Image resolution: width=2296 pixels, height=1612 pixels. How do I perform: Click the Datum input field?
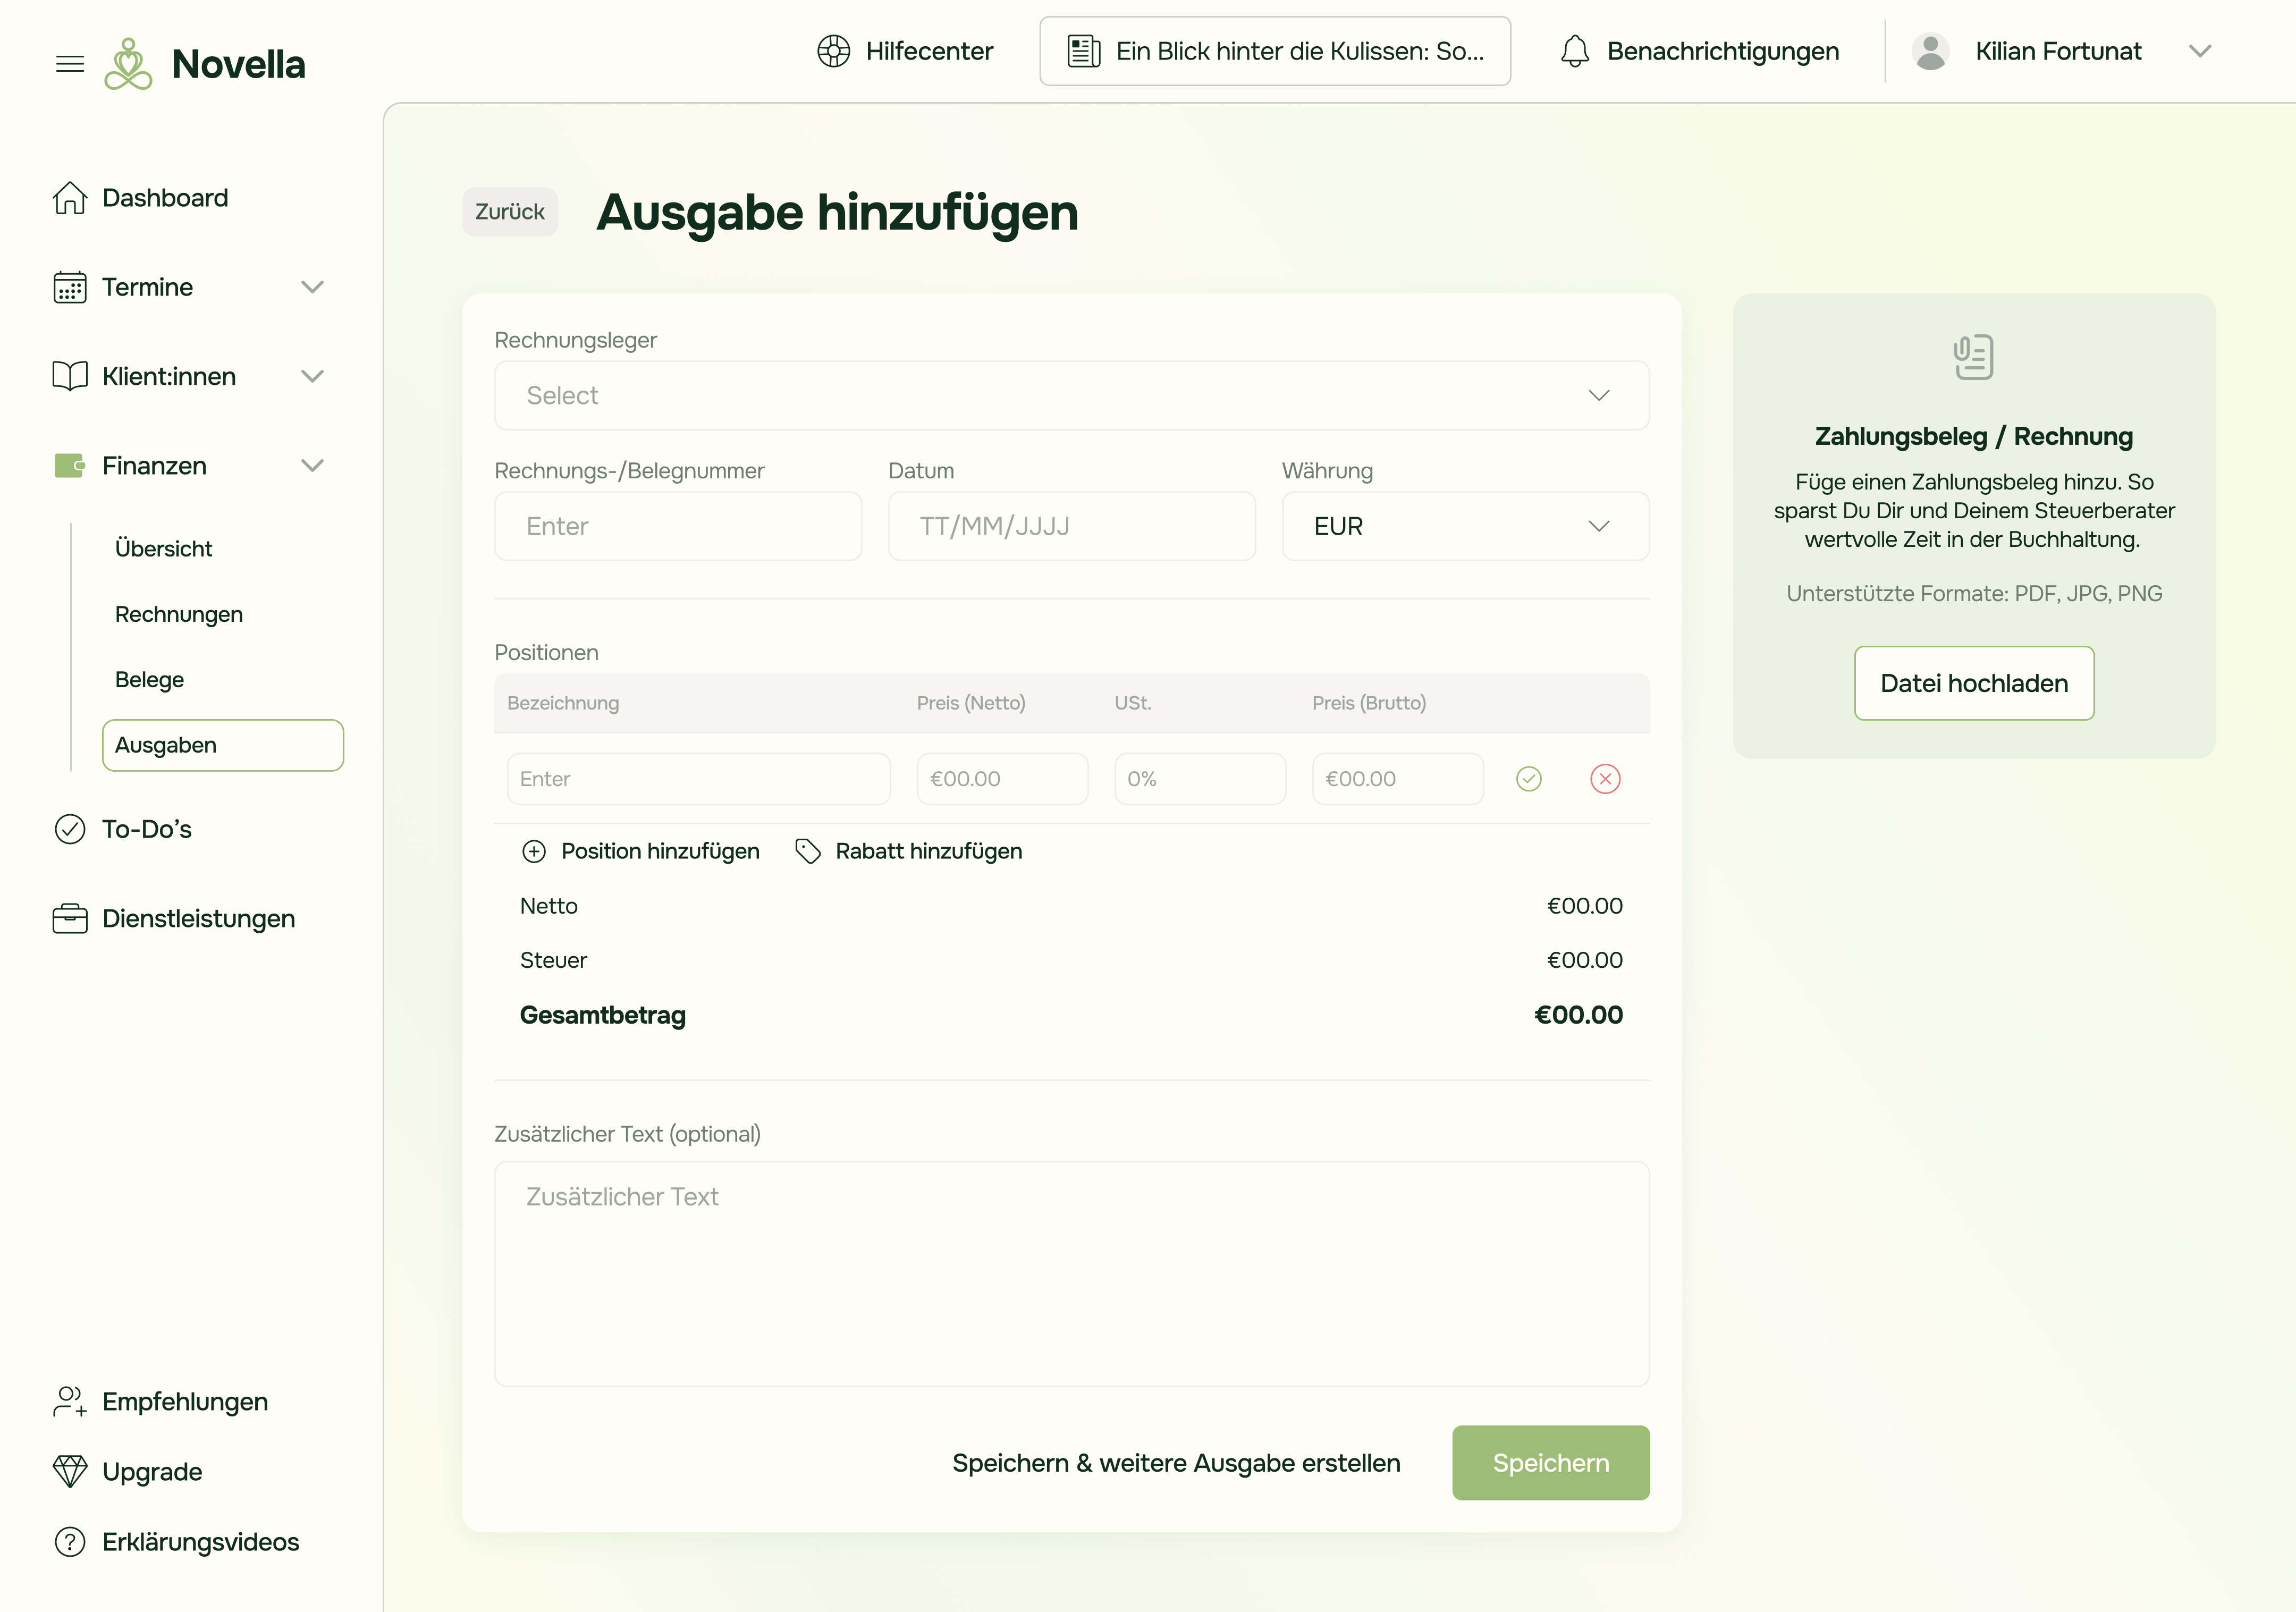pos(1071,526)
